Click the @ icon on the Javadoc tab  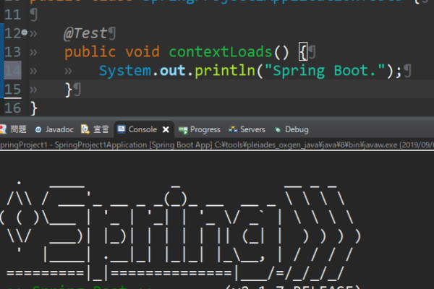pos(37,129)
